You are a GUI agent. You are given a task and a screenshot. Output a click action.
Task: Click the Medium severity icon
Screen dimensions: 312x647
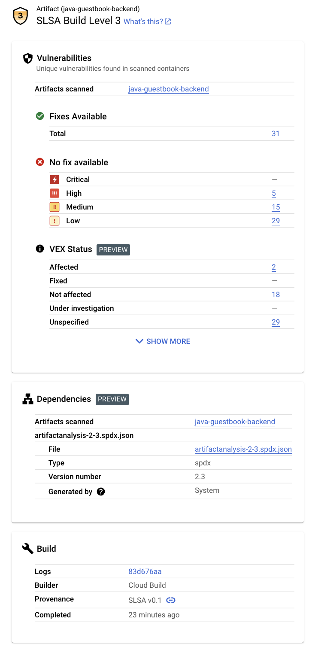click(55, 207)
